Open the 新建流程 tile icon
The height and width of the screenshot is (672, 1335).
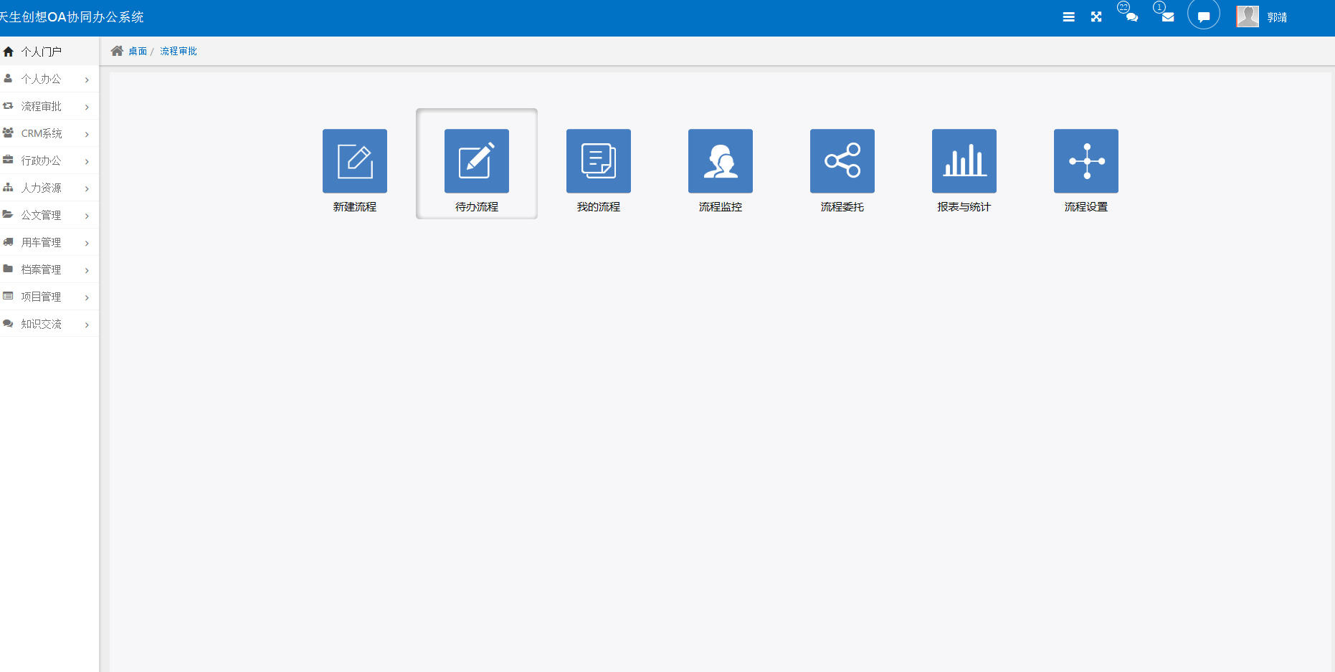point(355,161)
